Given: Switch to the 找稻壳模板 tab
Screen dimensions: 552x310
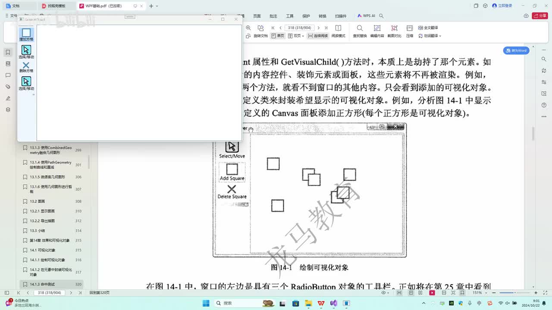Looking at the screenshot, I should [x=57, y=6].
